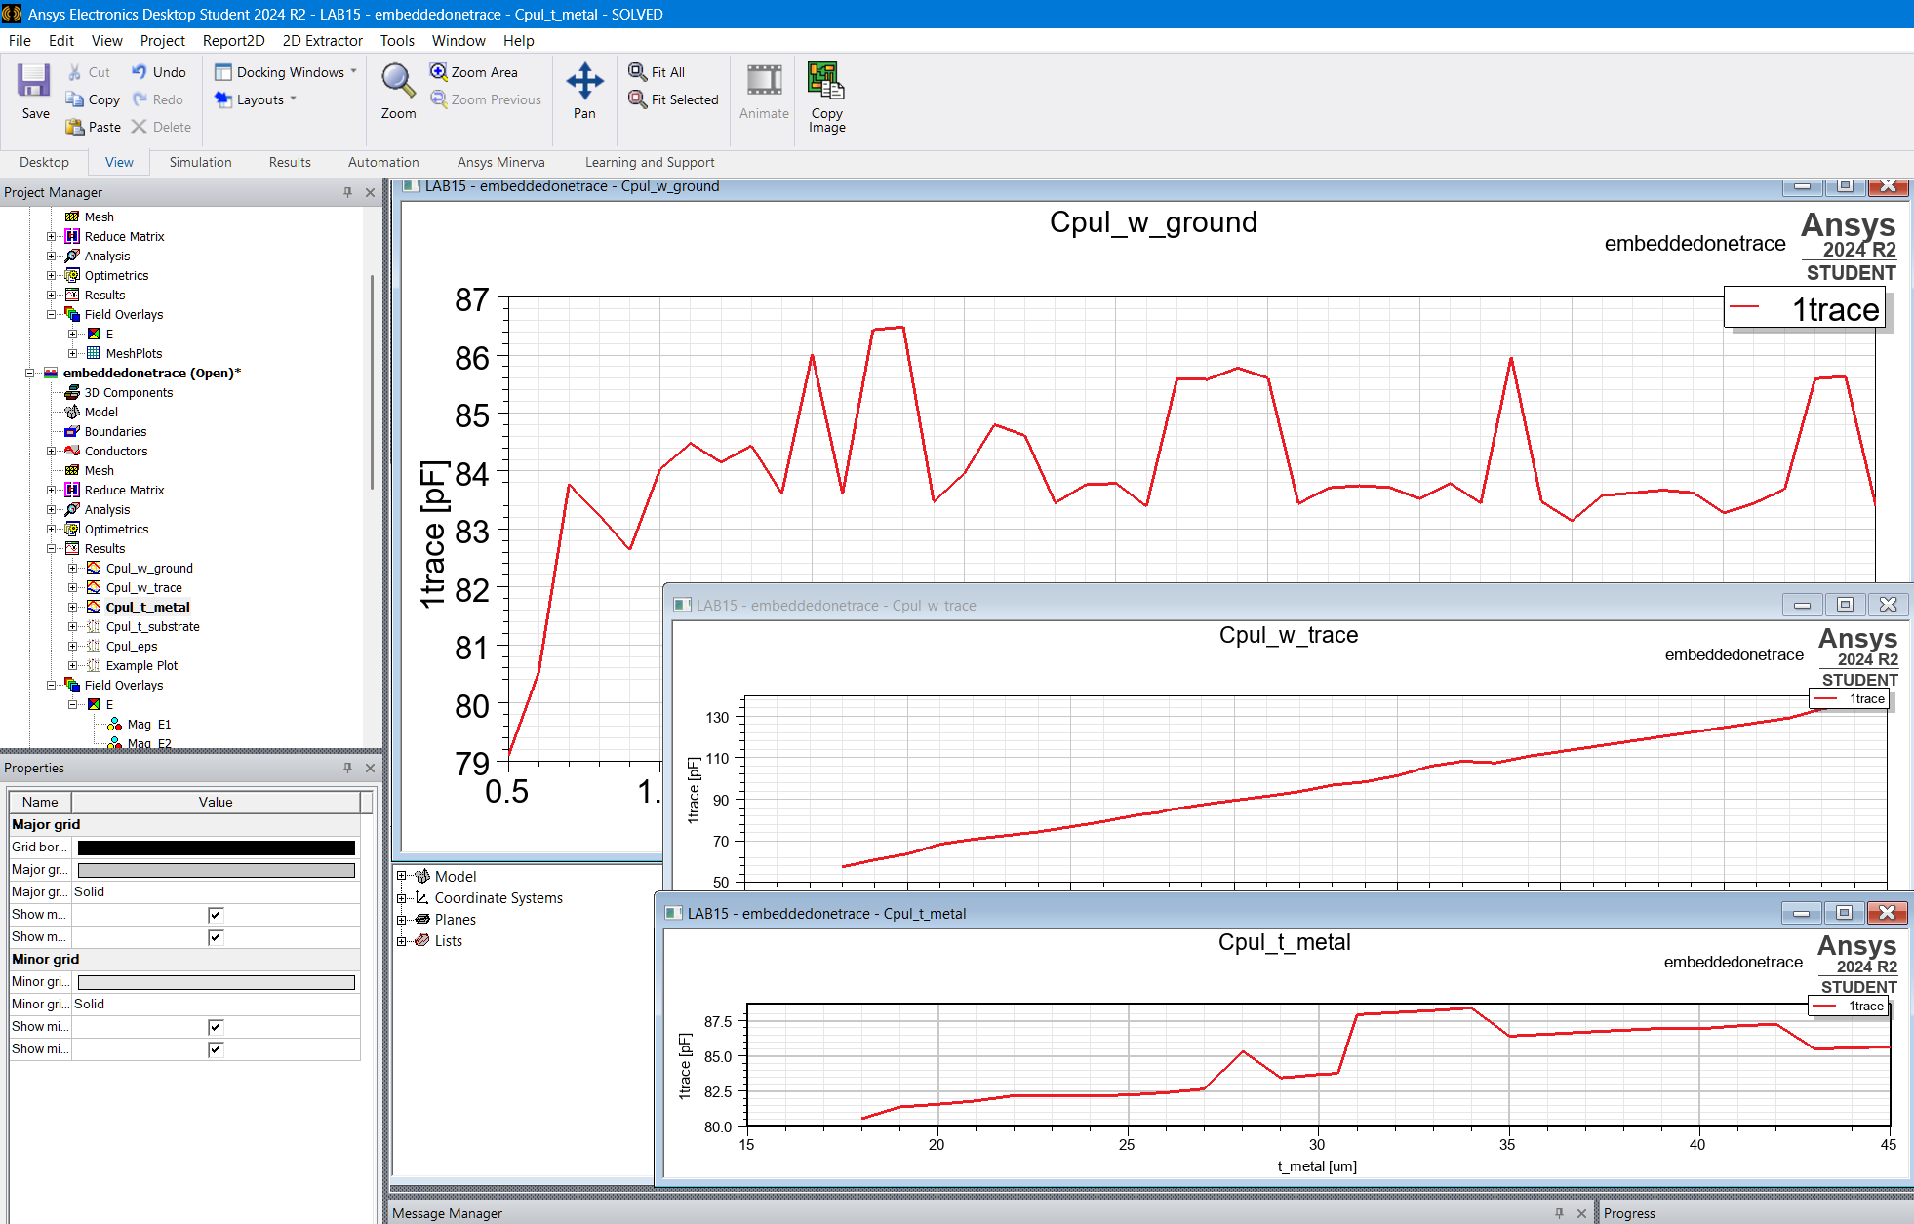This screenshot has height=1224, width=1914.
Task: Open the 2D Extractor menu
Action: point(322,40)
